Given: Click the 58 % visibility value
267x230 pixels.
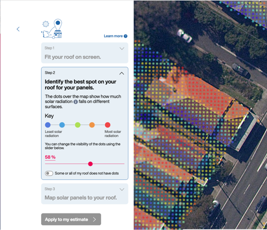Looking at the screenshot, I should click(x=50, y=157).
